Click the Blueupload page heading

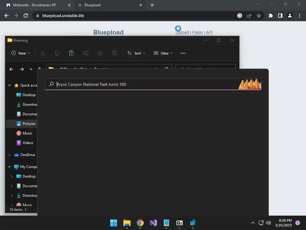point(108,32)
